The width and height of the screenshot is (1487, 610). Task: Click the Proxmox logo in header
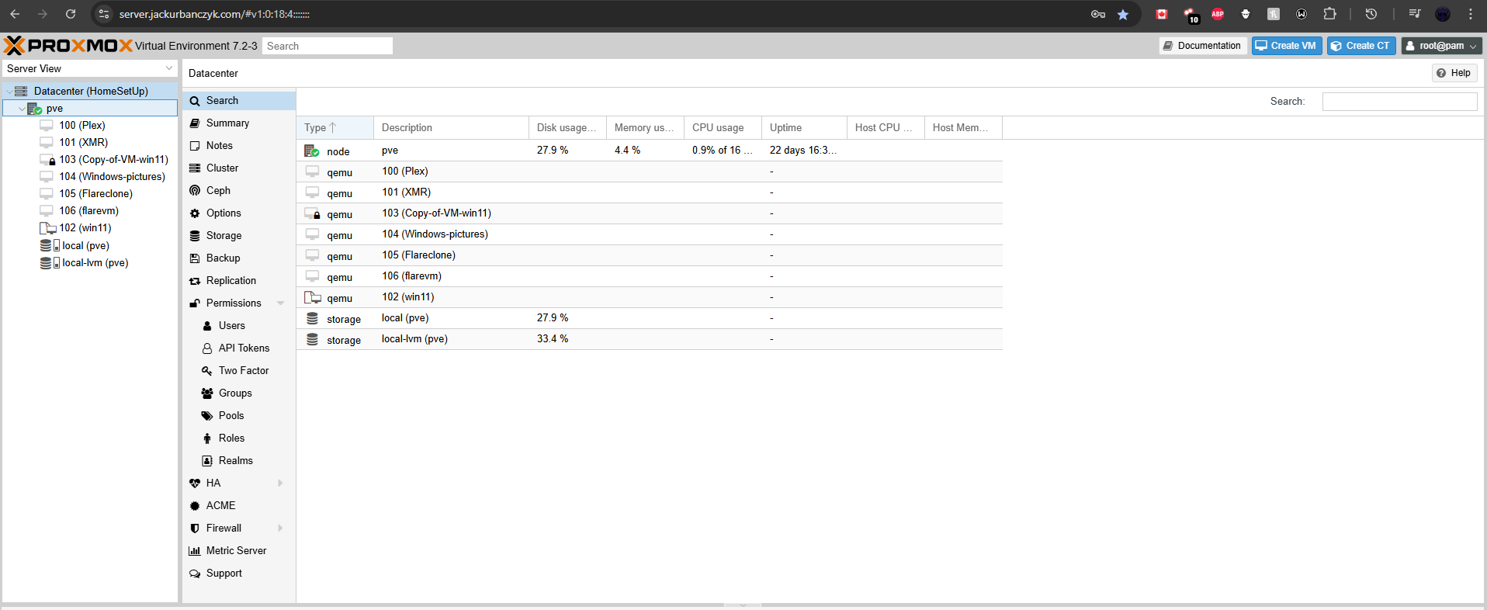pyautogui.click(x=68, y=46)
